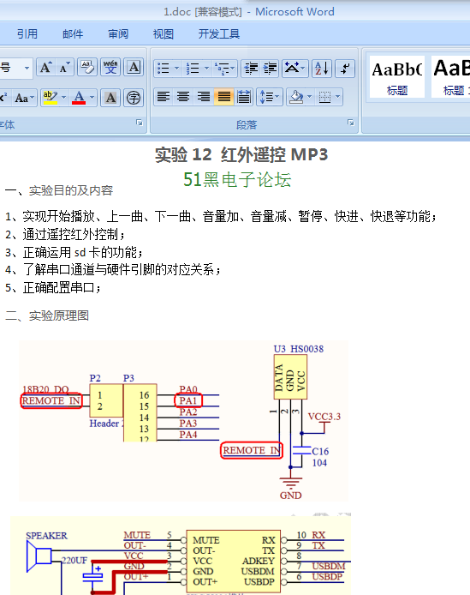Increase the paragraph indent
This screenshot has height=595, width=470.
[270, 69]
